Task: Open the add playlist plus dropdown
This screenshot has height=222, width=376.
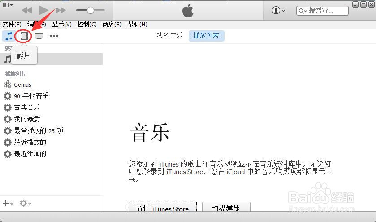Action: [8, 203]
